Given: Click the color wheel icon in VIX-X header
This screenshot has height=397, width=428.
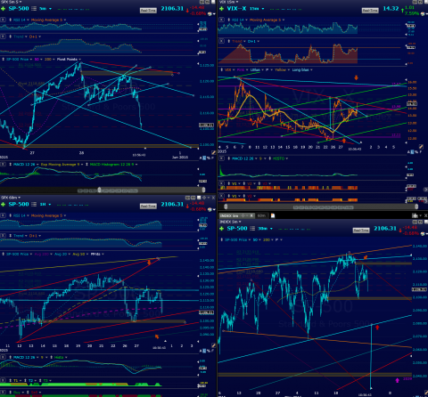Looking at the screenshot, I should [423, 14].
